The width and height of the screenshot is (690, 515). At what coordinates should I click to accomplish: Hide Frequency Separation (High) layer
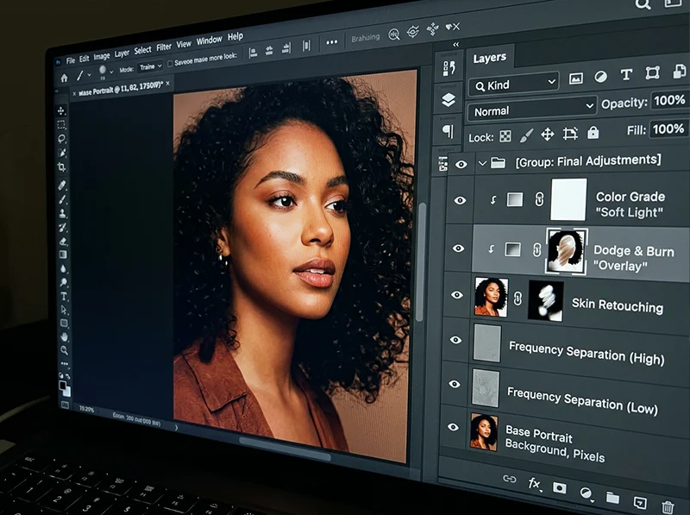coord(455,340)
